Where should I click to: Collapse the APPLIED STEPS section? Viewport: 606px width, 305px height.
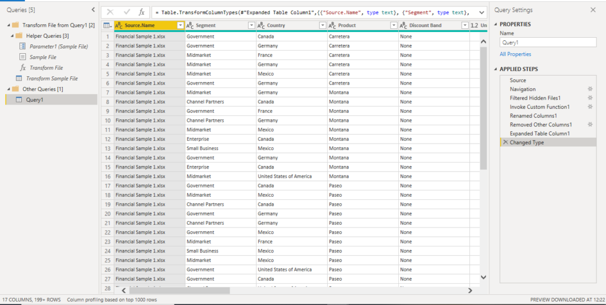(496, 70)
